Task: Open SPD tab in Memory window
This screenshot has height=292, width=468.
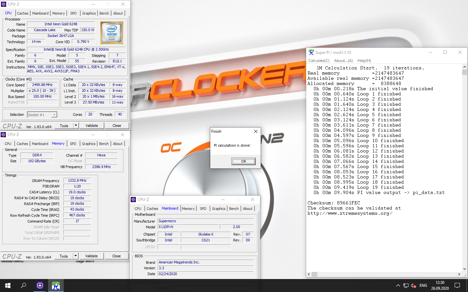Action: [73, 144]
